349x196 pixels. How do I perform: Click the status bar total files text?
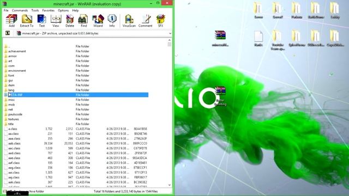tap(126, 191)
